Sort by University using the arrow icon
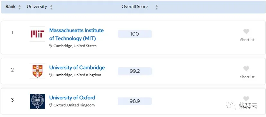The height and width of the screenshot is (117, 266). tap(51, 7)
